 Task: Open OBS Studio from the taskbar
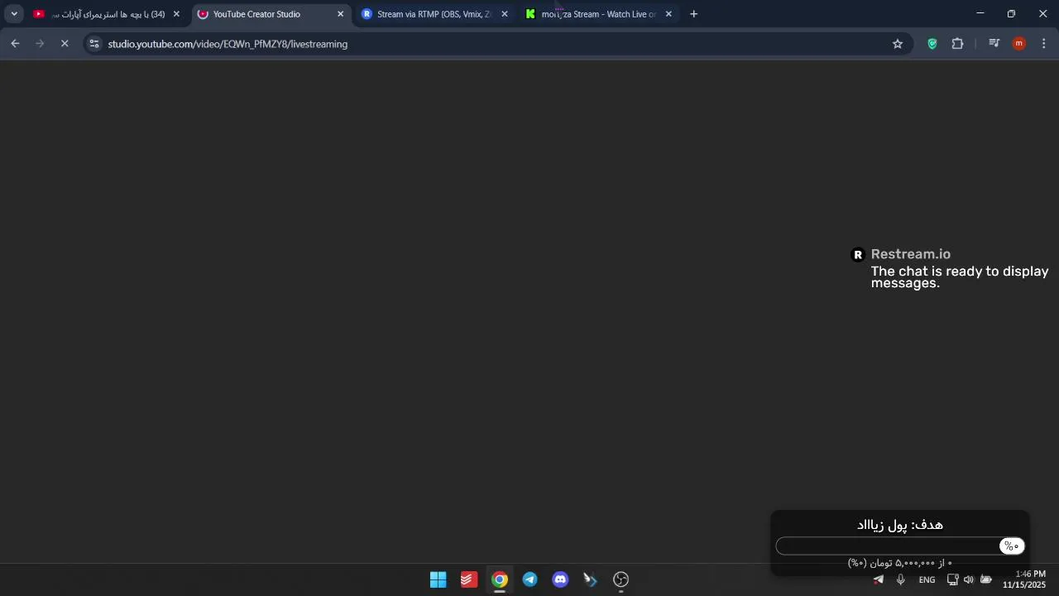(x=621, y=579)
